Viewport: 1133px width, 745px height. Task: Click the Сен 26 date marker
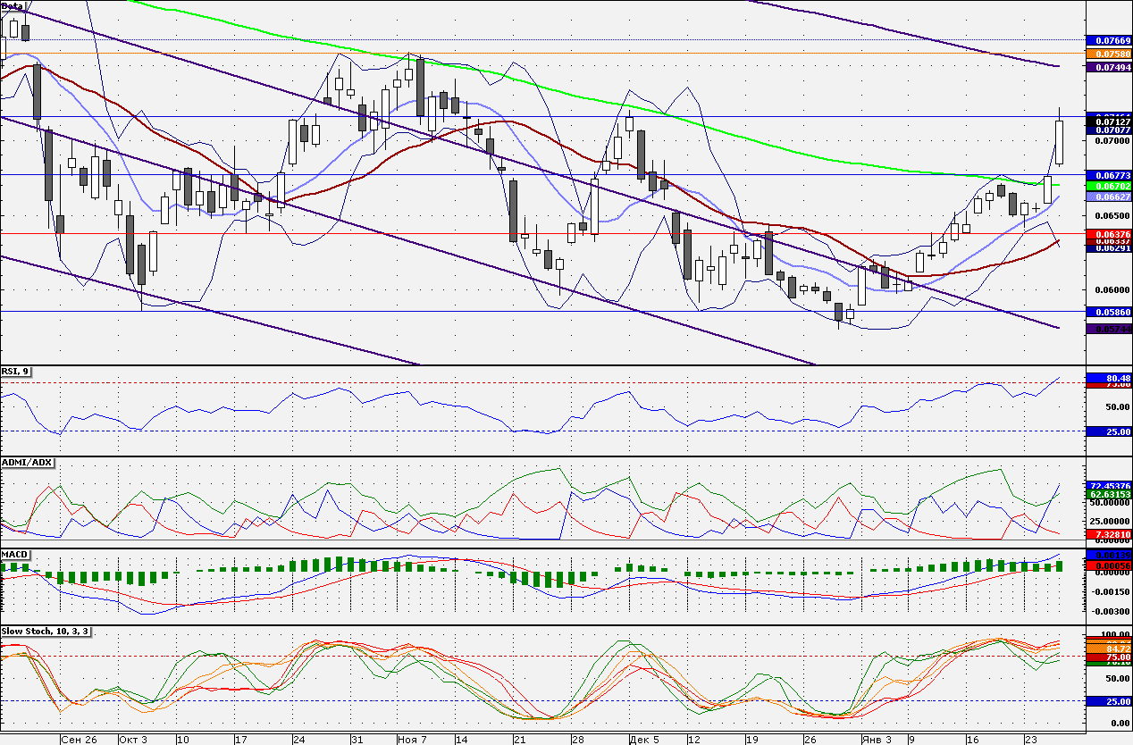80,740
